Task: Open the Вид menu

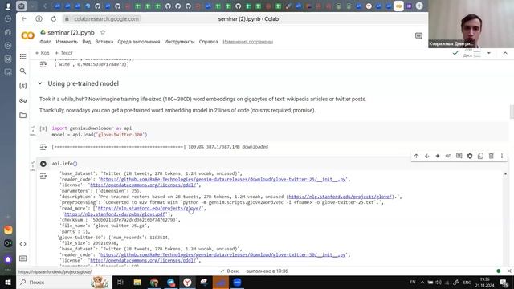Action: 87,42
